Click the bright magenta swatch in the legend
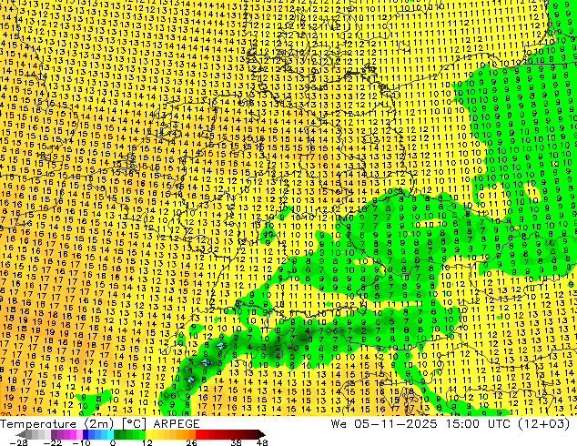This screenshot has width=577, height=446. coord(73,434)
